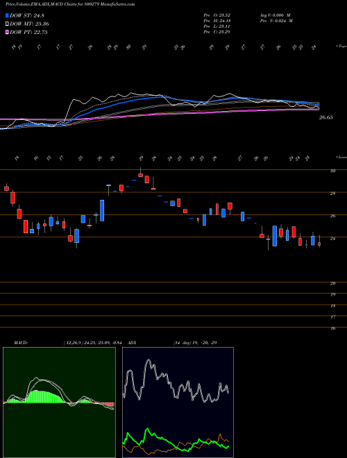Click the MACD (12,26,9) parameter values text
The image size is (347, 458).
92,343
